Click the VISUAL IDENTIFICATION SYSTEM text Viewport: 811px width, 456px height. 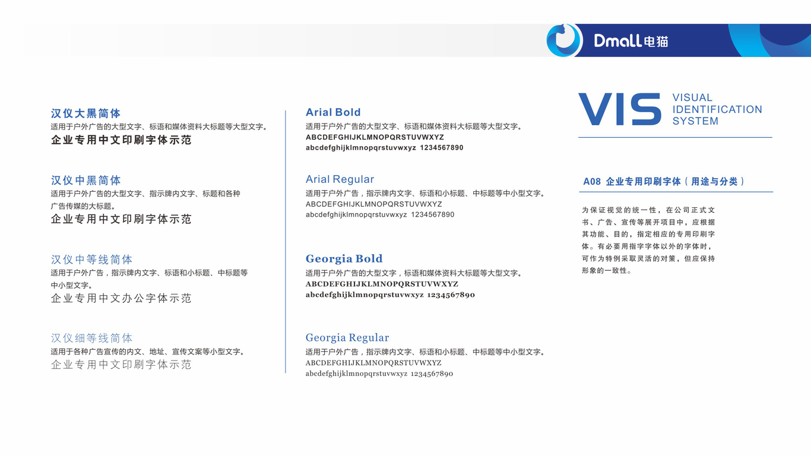717,109
